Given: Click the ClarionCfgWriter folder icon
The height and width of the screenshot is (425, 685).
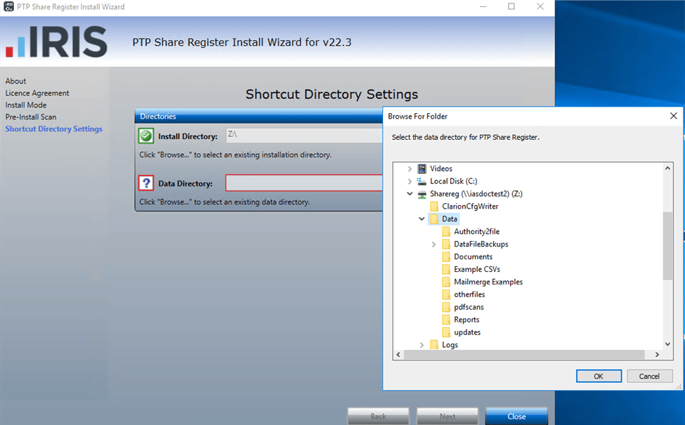Looking at the screenshot, I should pos(433,206).
